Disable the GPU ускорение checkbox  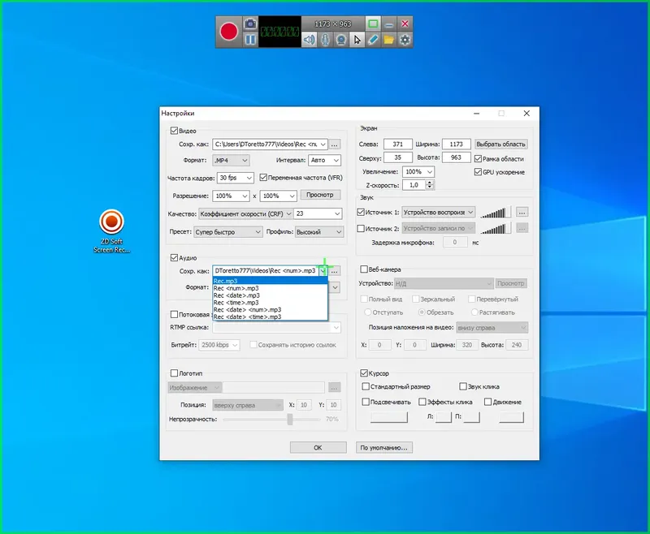point(477,172)
